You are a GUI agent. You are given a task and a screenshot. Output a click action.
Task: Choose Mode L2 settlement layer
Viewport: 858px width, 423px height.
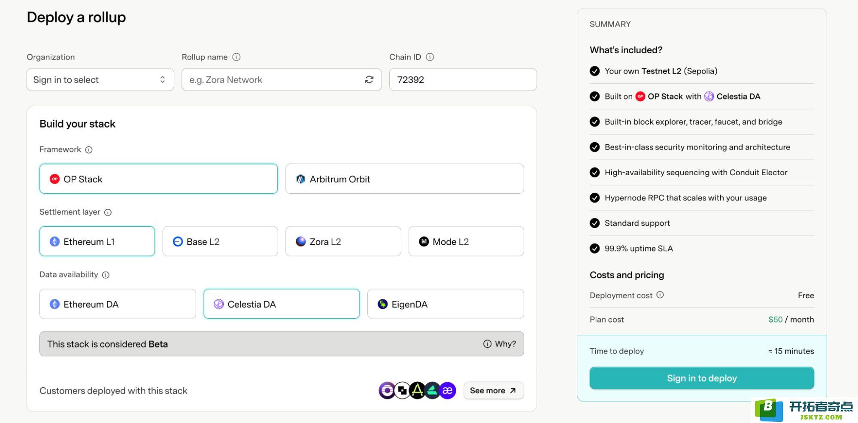[x=466, y=241]
